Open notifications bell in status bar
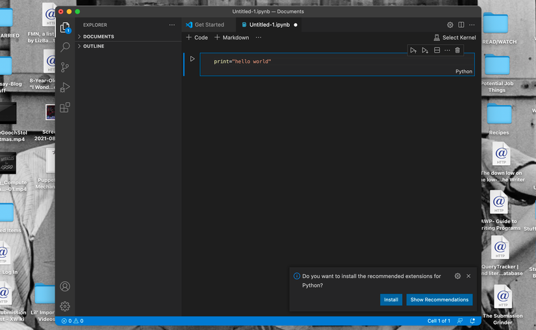The height and width of the screenshot is (330, 536). [472, 321]
